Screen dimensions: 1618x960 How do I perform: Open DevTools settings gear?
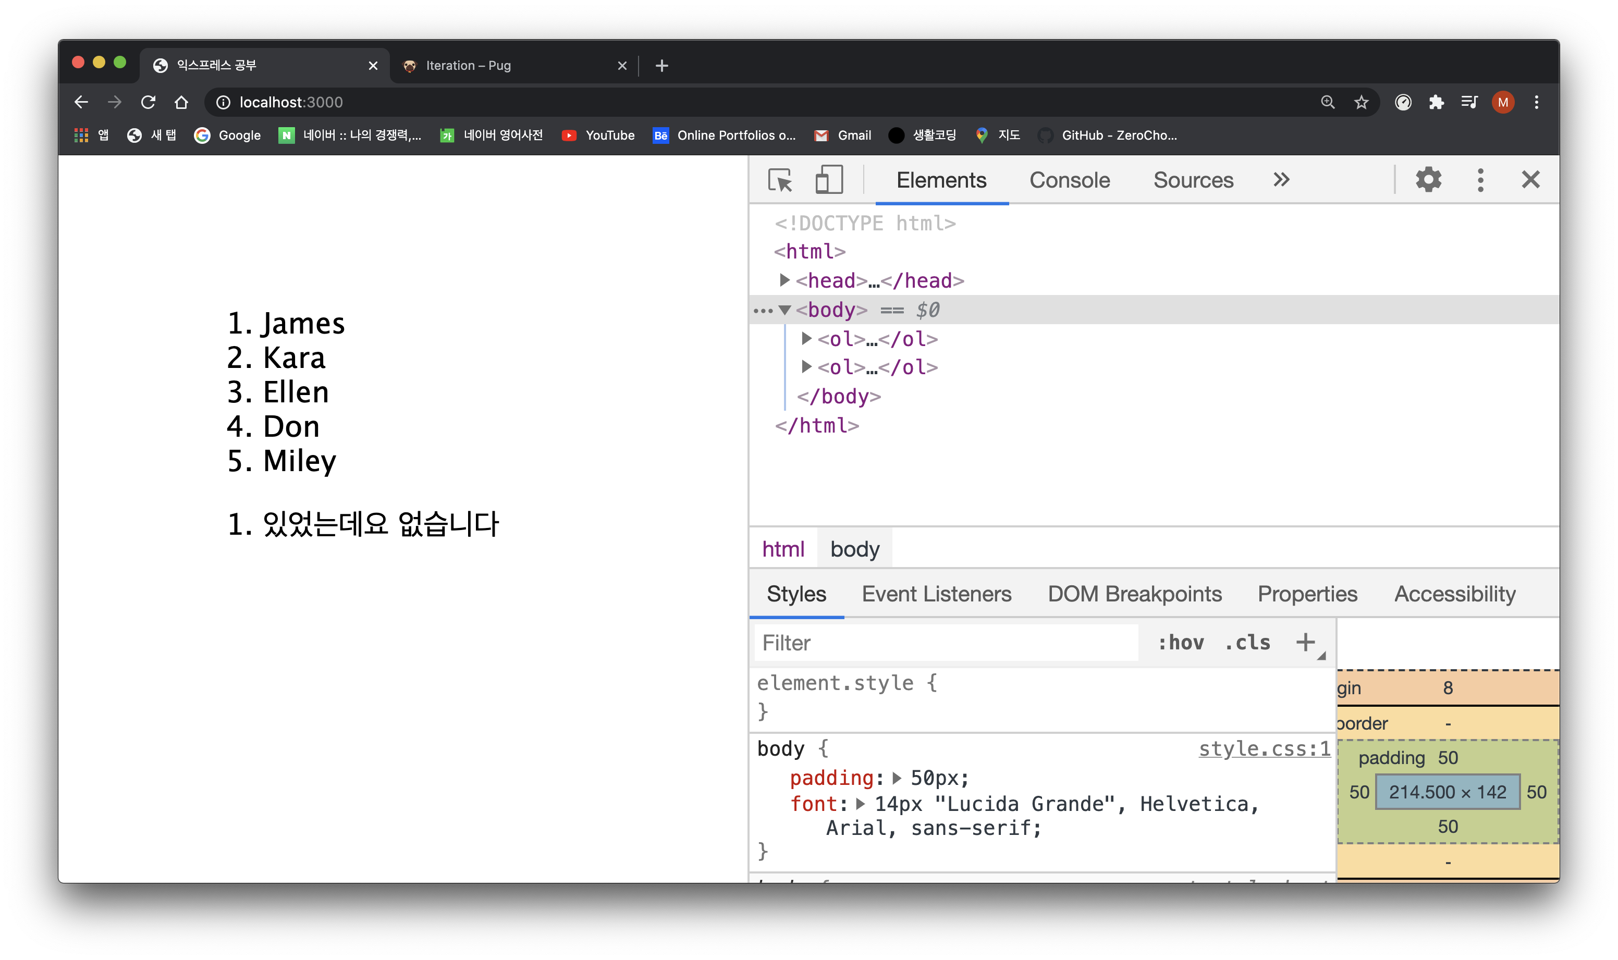pyautogui.click(x=1428, y=180)
